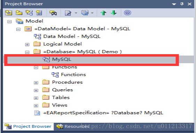Click the stacked windows toolbar icon
Image resolution: width=196 pixels, height=133 pixels.
(85, 13)
